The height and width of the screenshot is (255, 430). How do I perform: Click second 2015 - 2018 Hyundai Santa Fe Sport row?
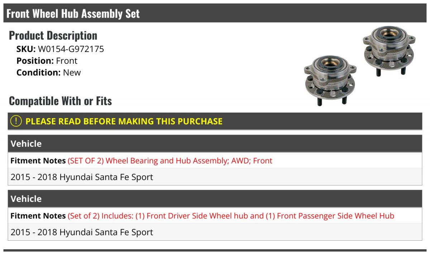(215, 232)
